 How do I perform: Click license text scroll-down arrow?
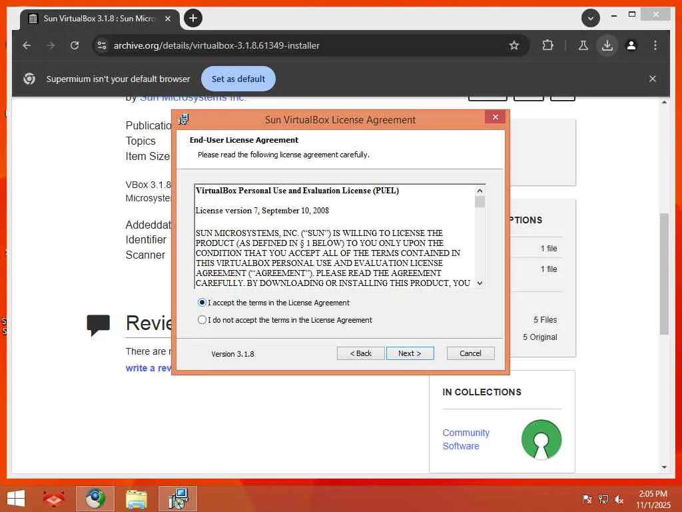click(480, 283)
